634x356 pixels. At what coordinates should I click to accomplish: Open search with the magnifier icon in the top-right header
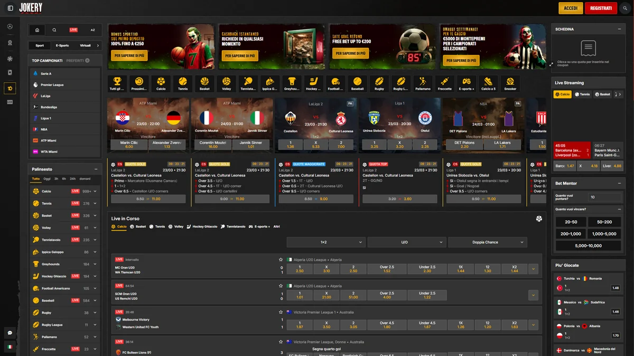pyautogui.click(x=625, y=8)
